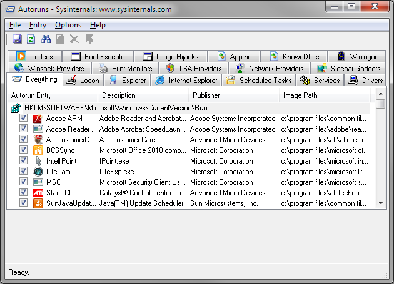Select the HKLM Run registry key row

pos(116,108)
